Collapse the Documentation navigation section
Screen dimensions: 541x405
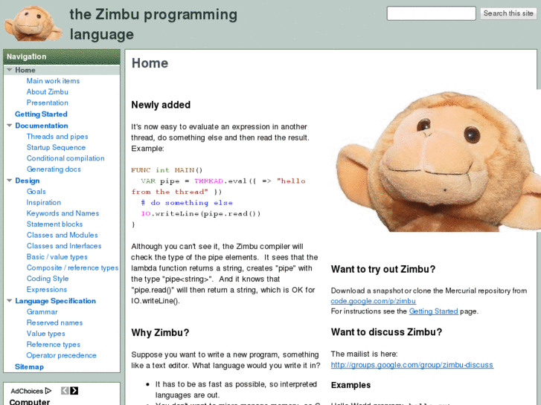10,126
